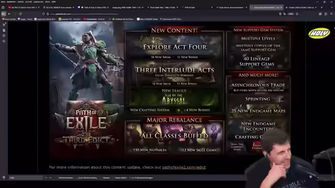Image resolution: width=335 pixels, height=188 pixels.
Task: Click the topmost icon in the left sidebar
Action: (x=4, y=25)
